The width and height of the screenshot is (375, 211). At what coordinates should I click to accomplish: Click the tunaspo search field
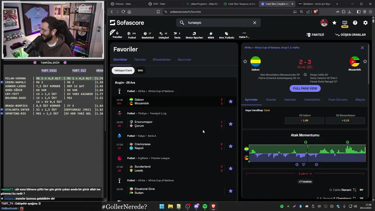click(218, 23)
